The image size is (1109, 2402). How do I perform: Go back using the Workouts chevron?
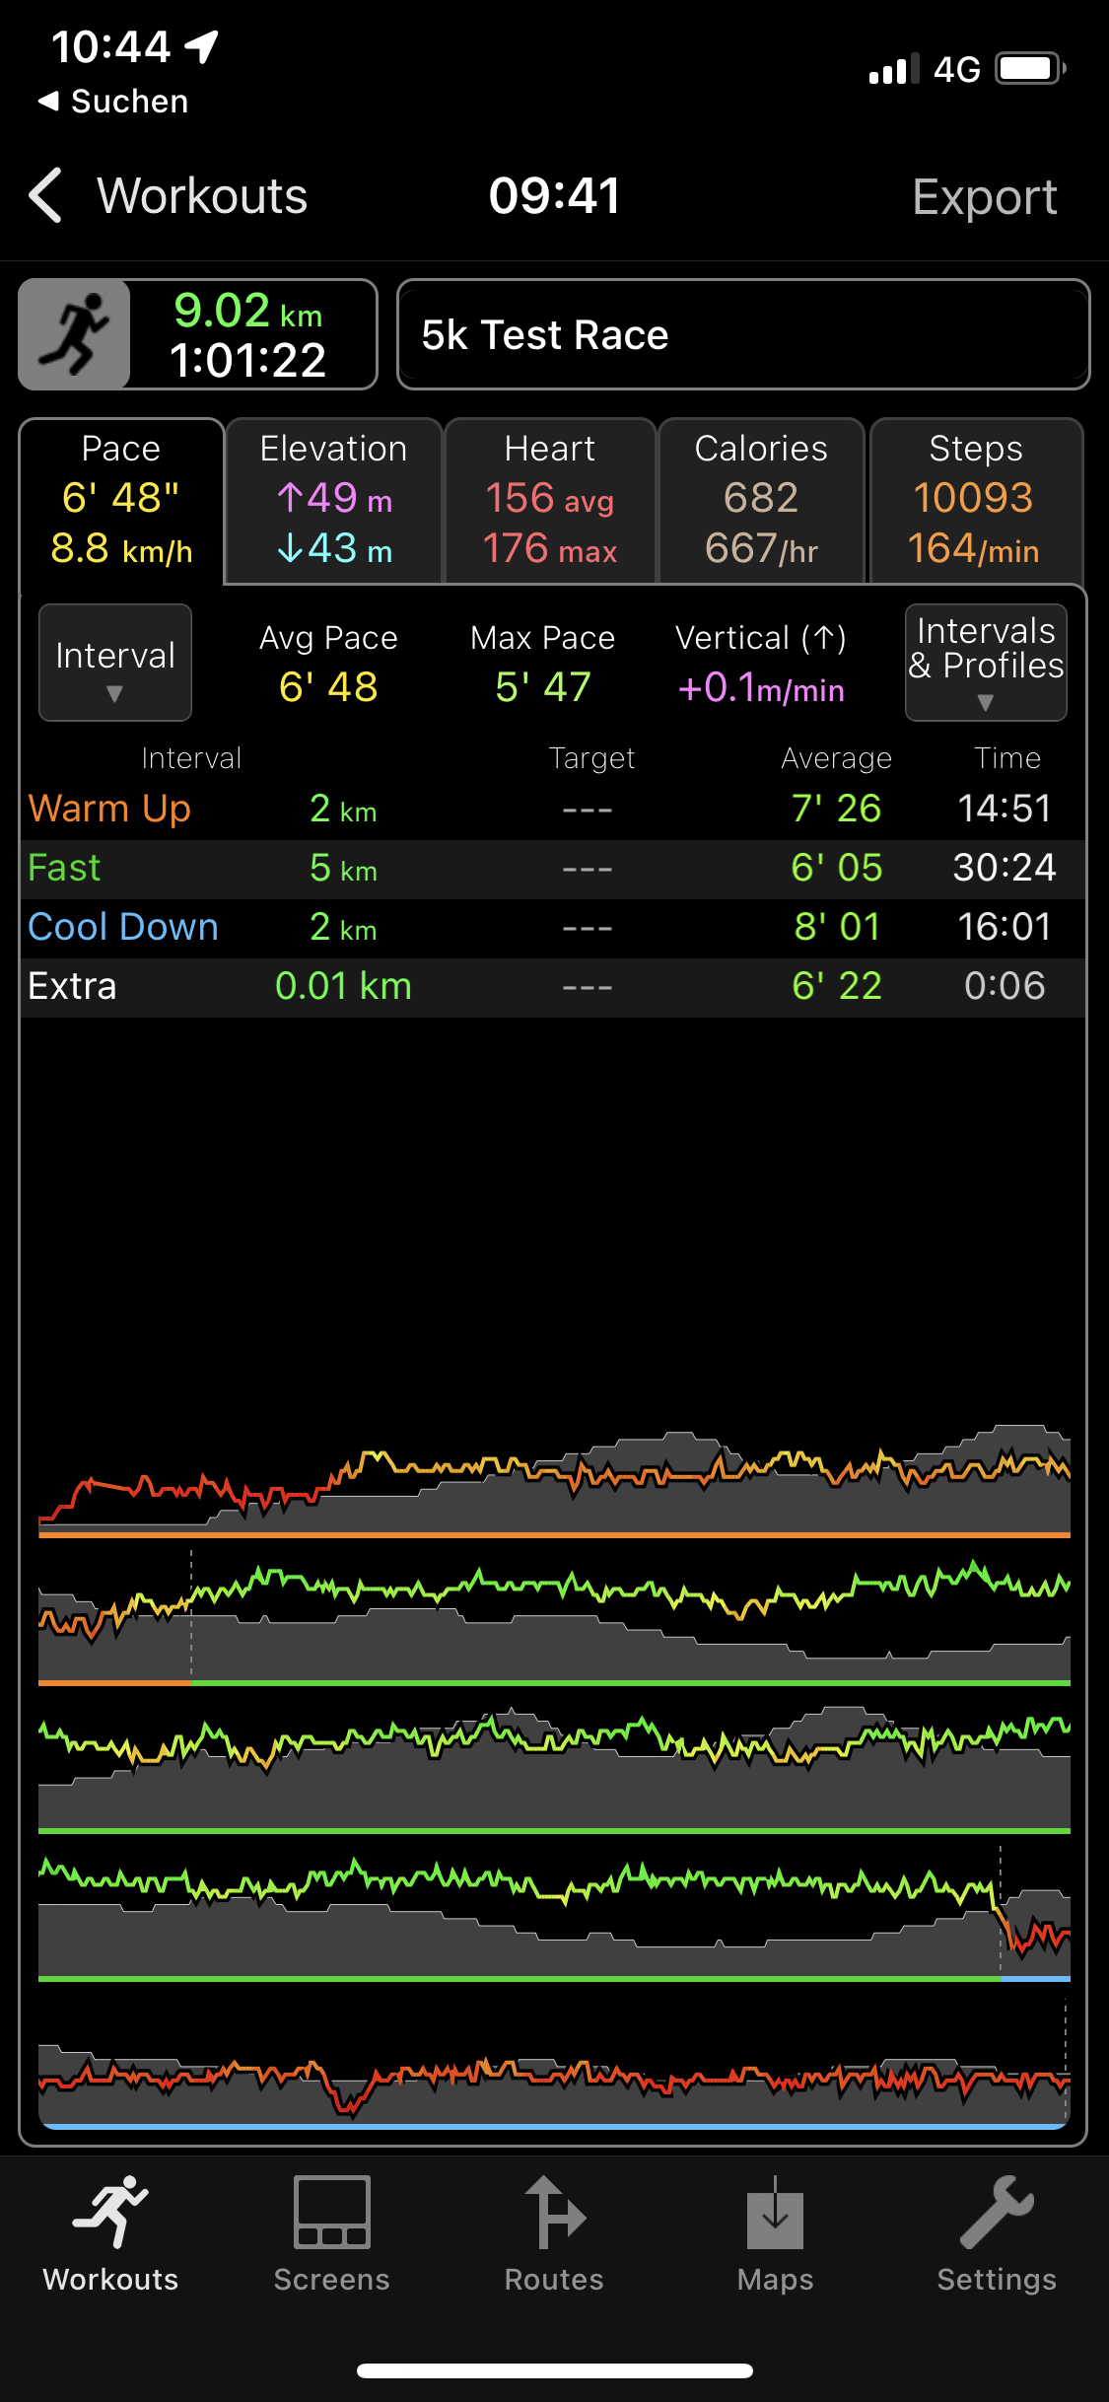46,195
